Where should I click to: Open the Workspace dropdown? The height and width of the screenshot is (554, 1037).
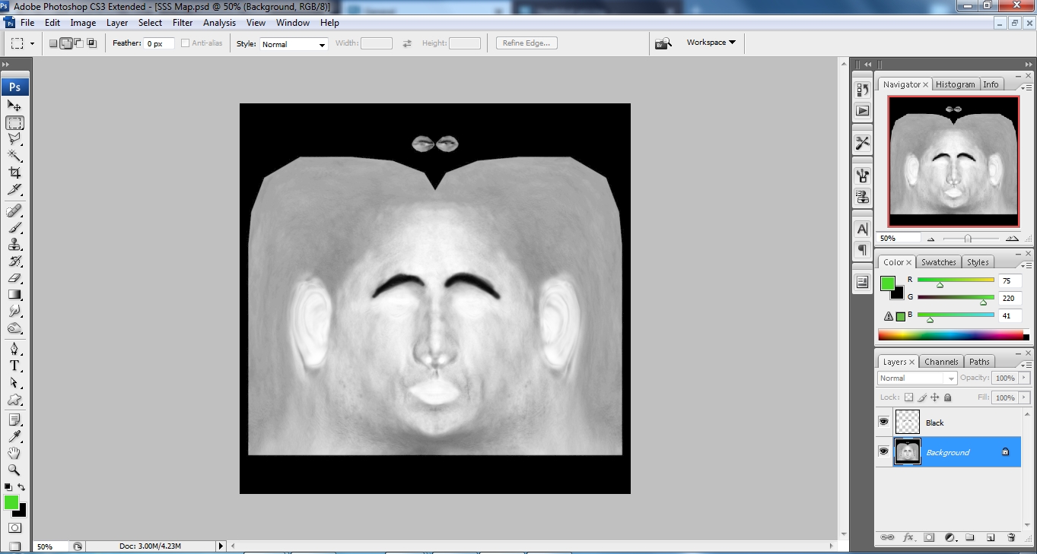click(x=711, y=43)
